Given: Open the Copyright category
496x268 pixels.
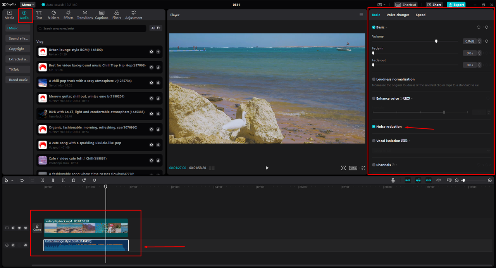Looking at the screenshot, I should pyautogui.click(x=18, y=49).
